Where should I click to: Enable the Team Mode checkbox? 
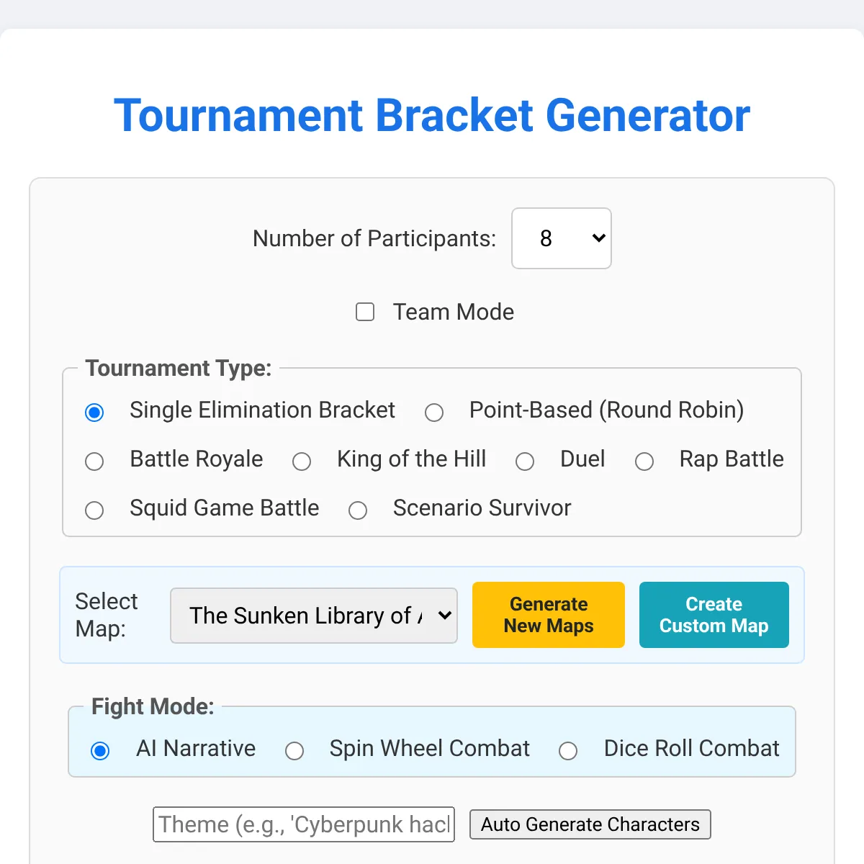(365, 312)
